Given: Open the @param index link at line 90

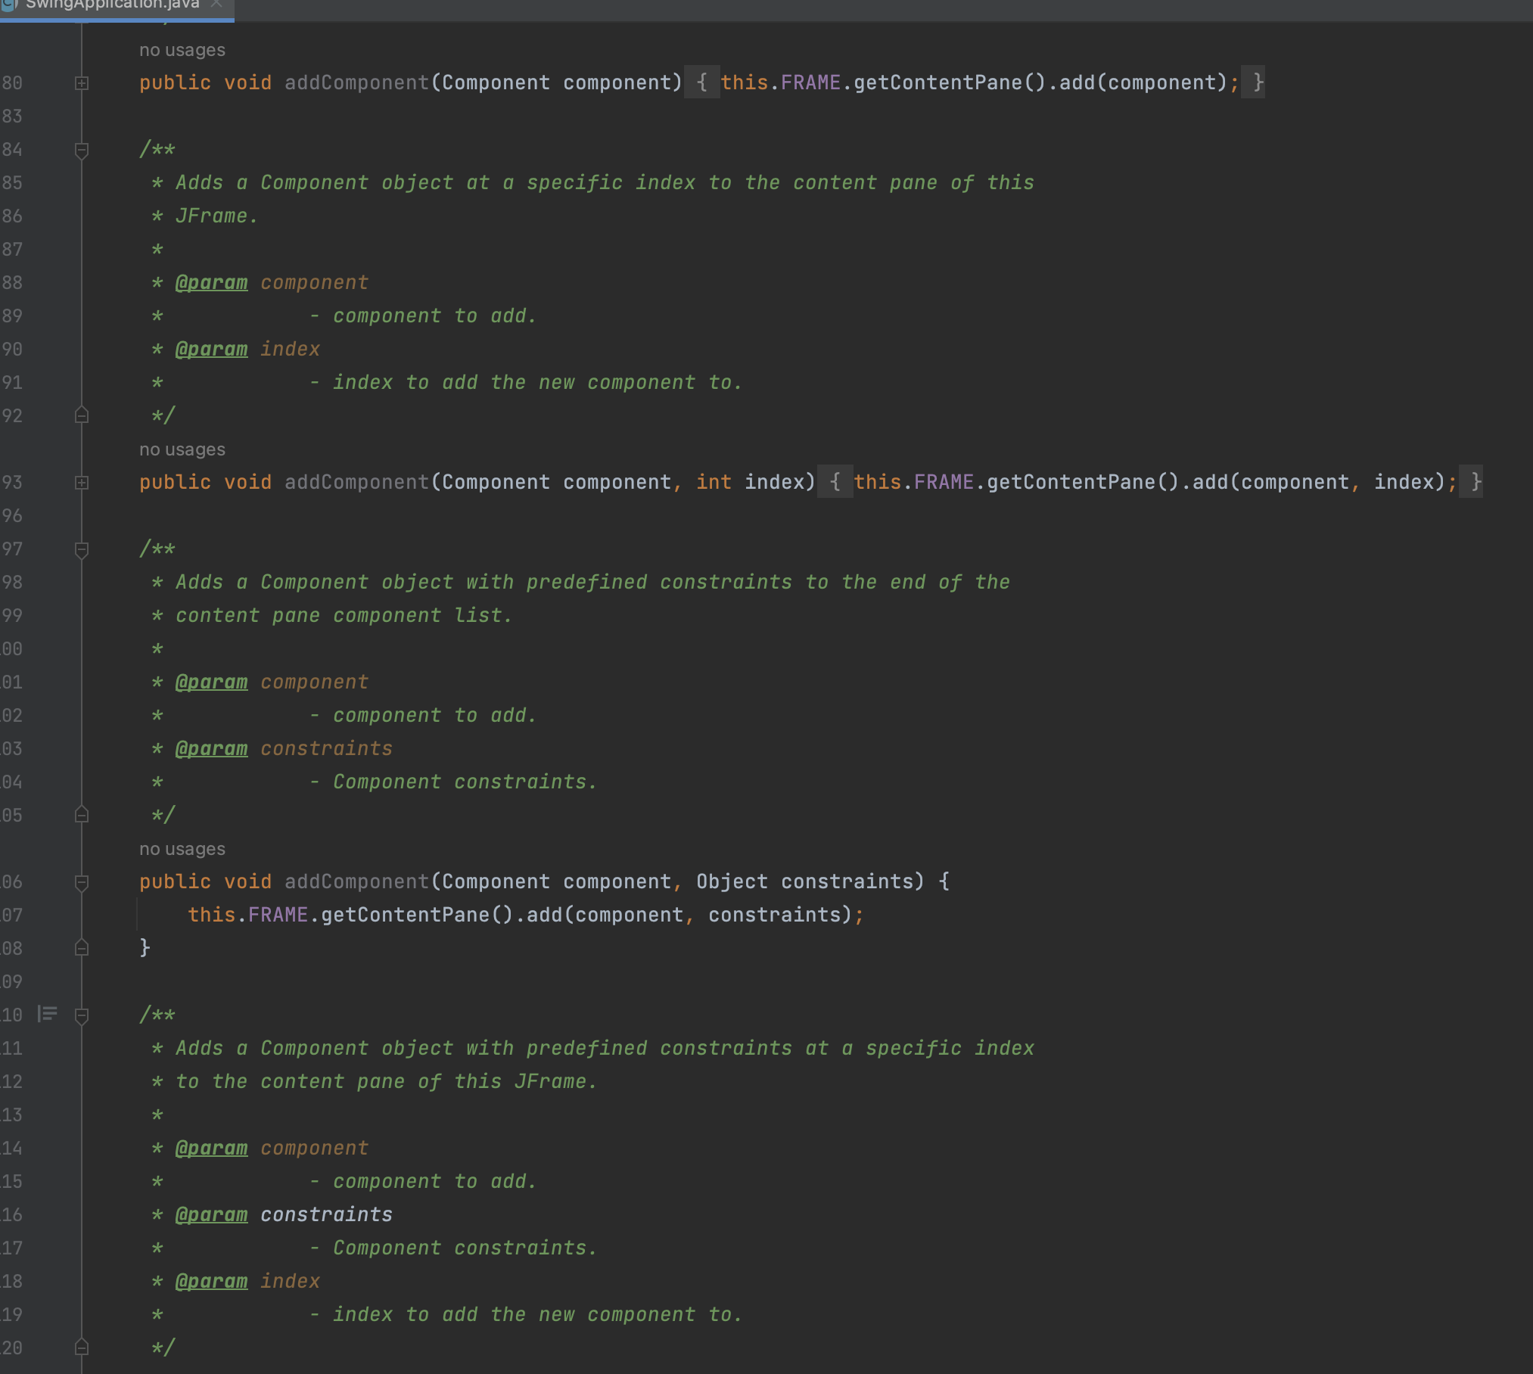Looking at the screenshot, I should click(x=212, y=349).
